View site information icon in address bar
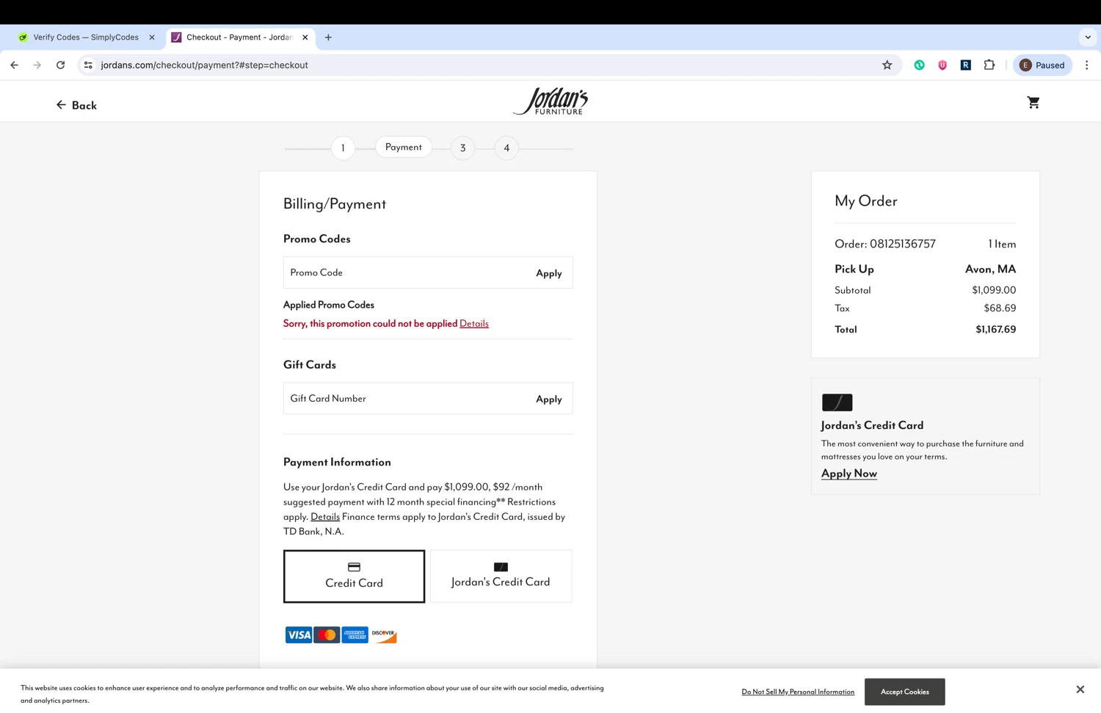The height and width of the screenshot is (713, 1101). [88, 65]
